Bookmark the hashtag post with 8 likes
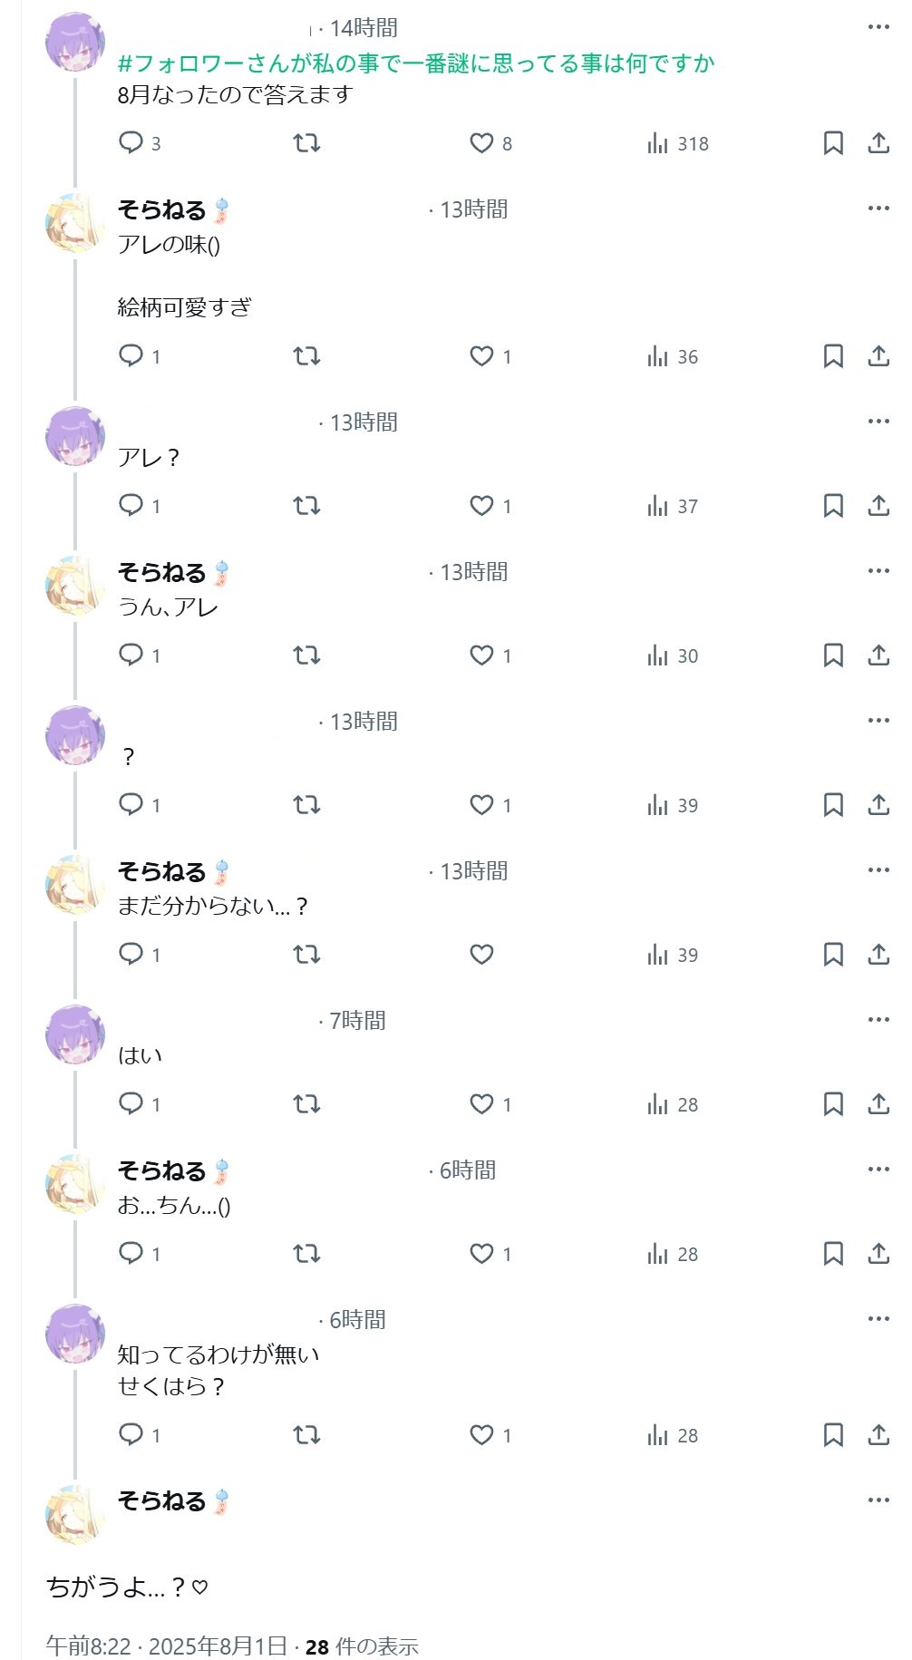The image size is (912, 1660). (833, 143)
